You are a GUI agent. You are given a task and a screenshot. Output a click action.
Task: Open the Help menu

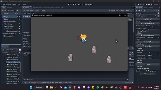(x=24, y=4)
